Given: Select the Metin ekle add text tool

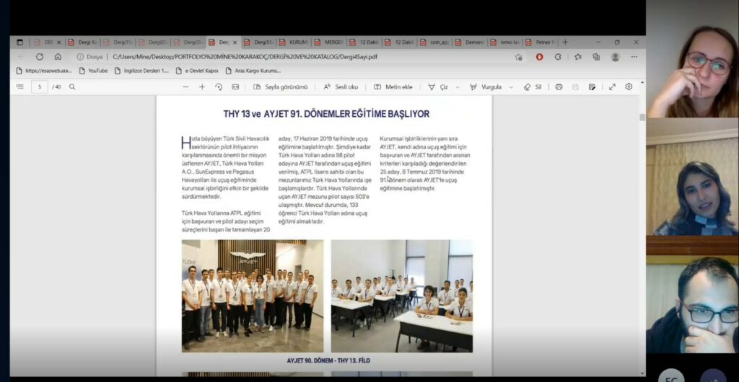Looking at the screenshot, I should pos(393,87).
